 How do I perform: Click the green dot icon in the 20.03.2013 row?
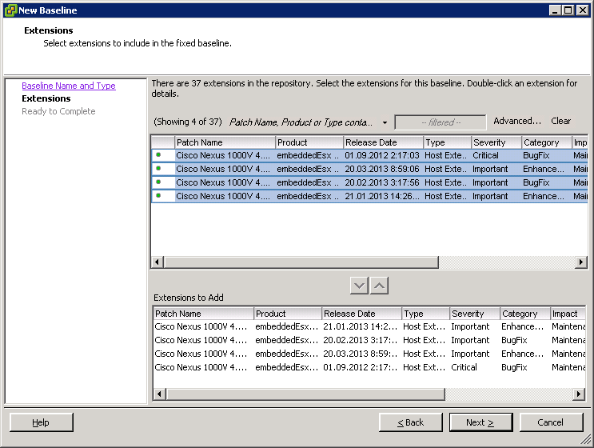158,168
